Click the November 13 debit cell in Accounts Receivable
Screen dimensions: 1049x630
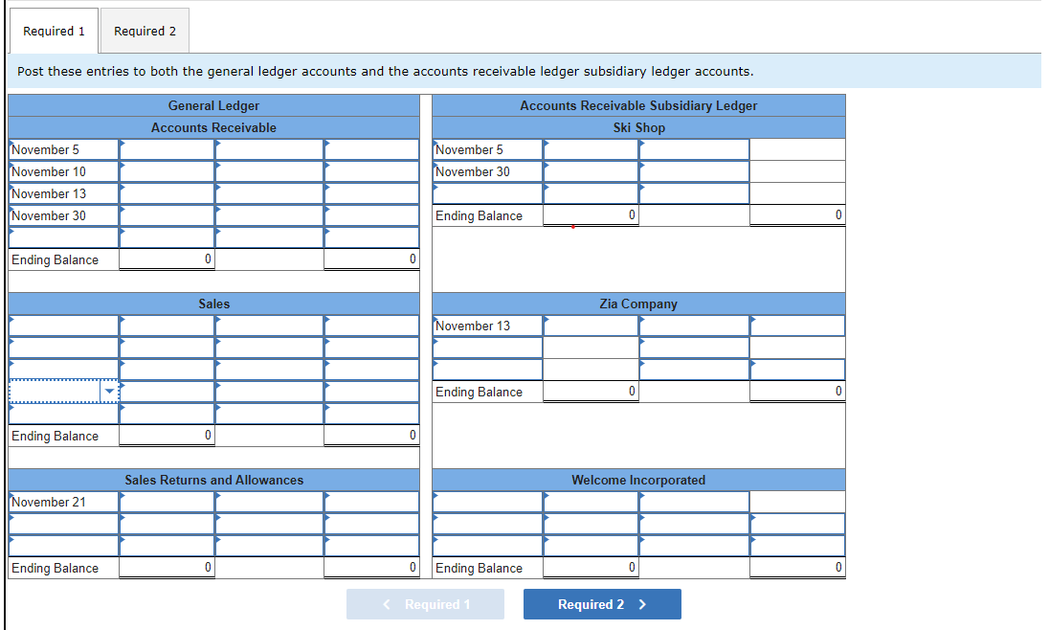coord(166,193)
